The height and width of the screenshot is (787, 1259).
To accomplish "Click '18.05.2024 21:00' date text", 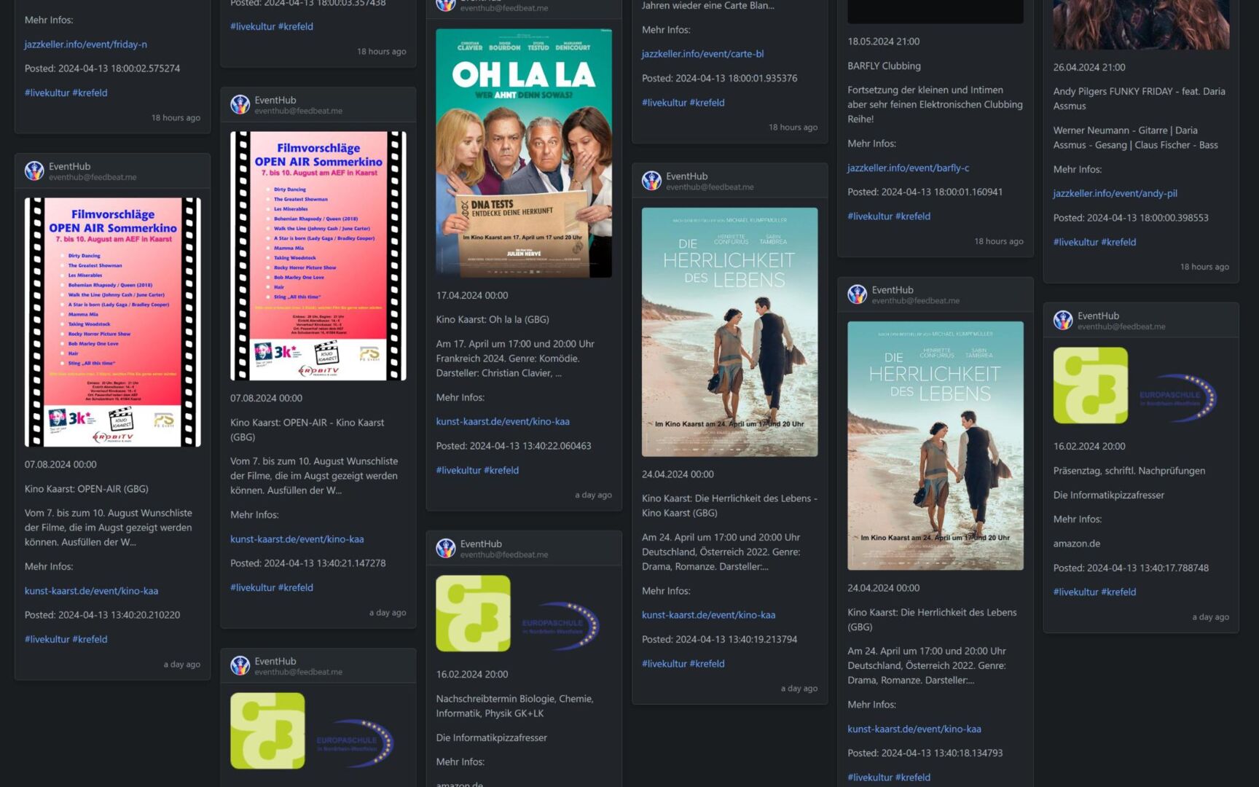I will 883,42.
